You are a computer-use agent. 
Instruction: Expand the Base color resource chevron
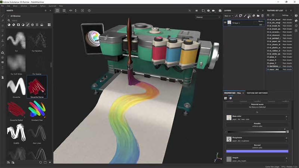286,119
